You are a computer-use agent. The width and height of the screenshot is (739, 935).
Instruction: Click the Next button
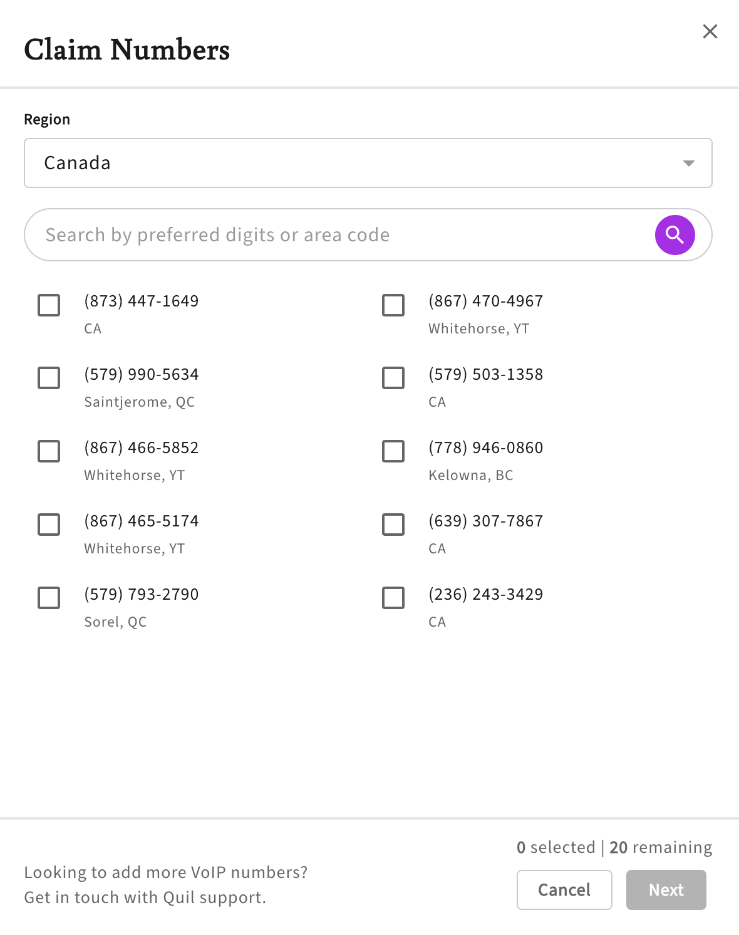point(666,890)
